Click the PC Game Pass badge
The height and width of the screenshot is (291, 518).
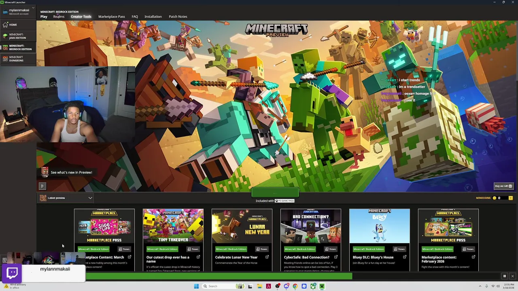point(284,201)
